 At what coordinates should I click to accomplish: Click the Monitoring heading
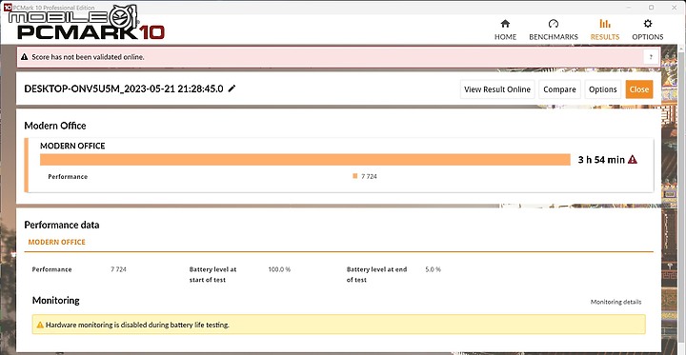coord(56,301)
